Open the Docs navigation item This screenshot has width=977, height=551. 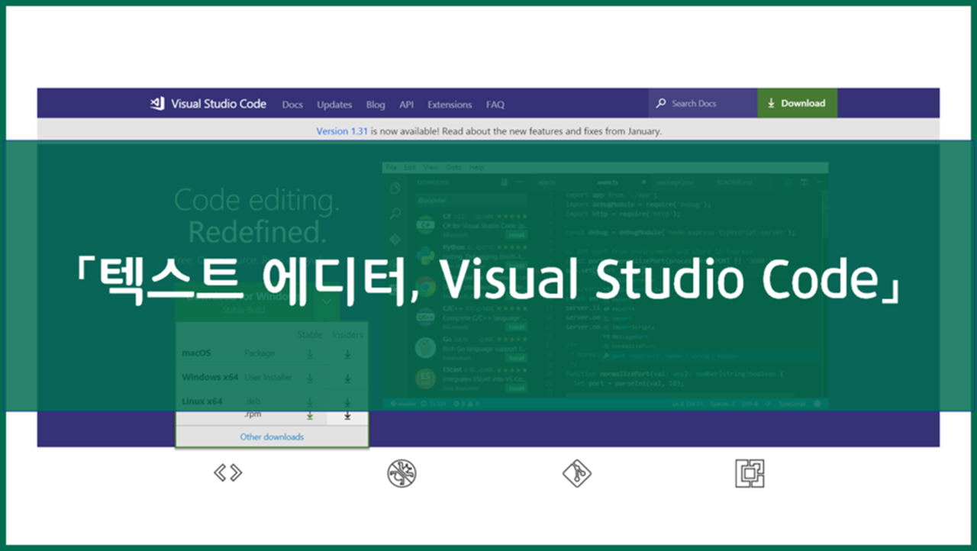click(292, 105)
